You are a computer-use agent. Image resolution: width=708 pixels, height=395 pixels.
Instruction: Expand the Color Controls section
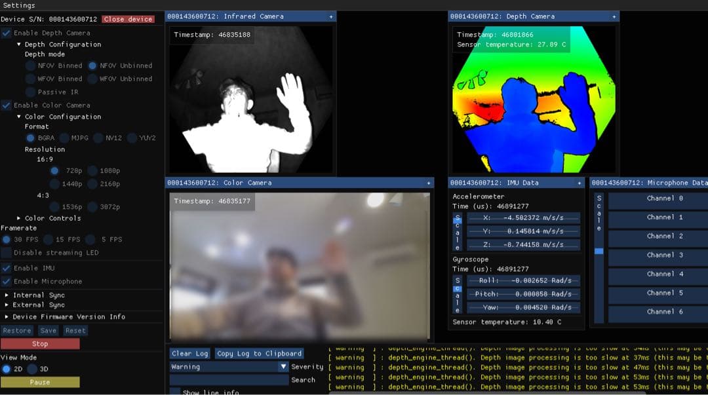pos(19,218)
